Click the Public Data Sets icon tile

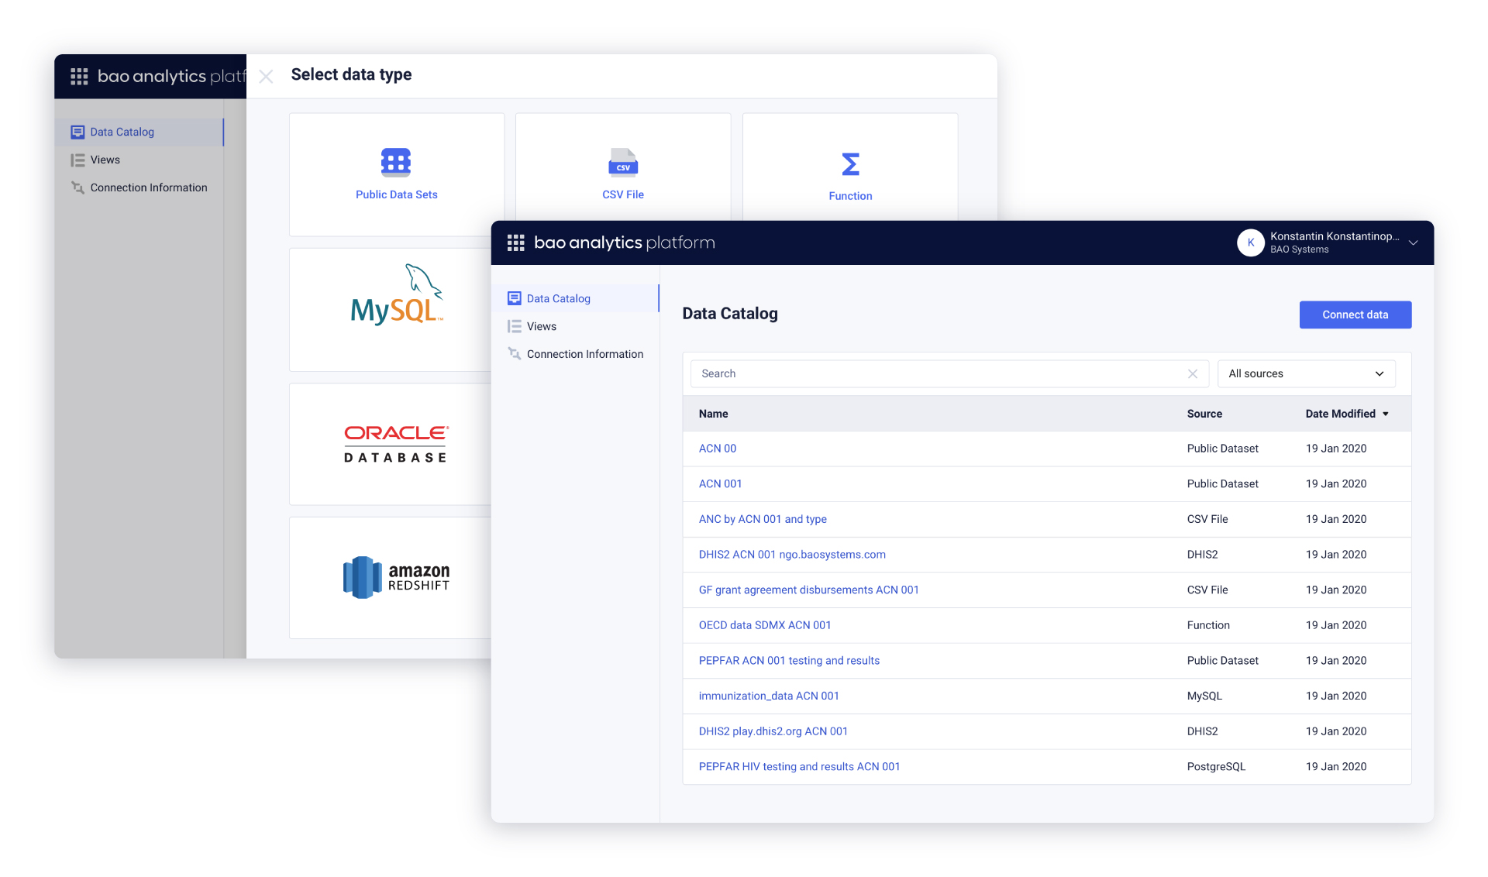396,163
